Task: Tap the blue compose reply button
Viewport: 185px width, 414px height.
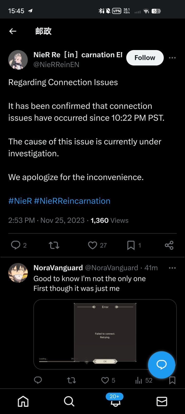Action: tap(161, 364)
